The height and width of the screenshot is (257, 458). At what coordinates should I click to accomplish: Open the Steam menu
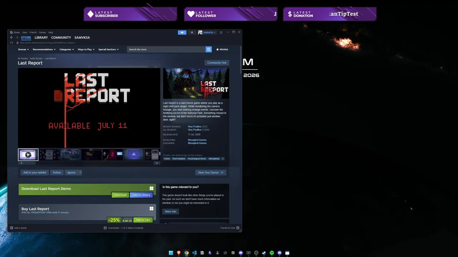click(15, 32)
